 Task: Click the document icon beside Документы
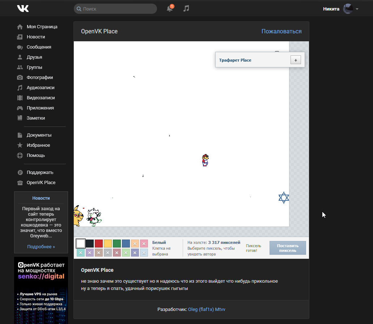pyautogui.click(x=20, y=135)
